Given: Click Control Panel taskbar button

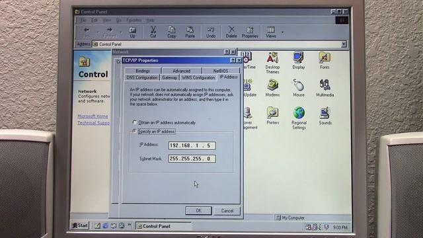Looking at the screenshot, I should pos(163,226).
